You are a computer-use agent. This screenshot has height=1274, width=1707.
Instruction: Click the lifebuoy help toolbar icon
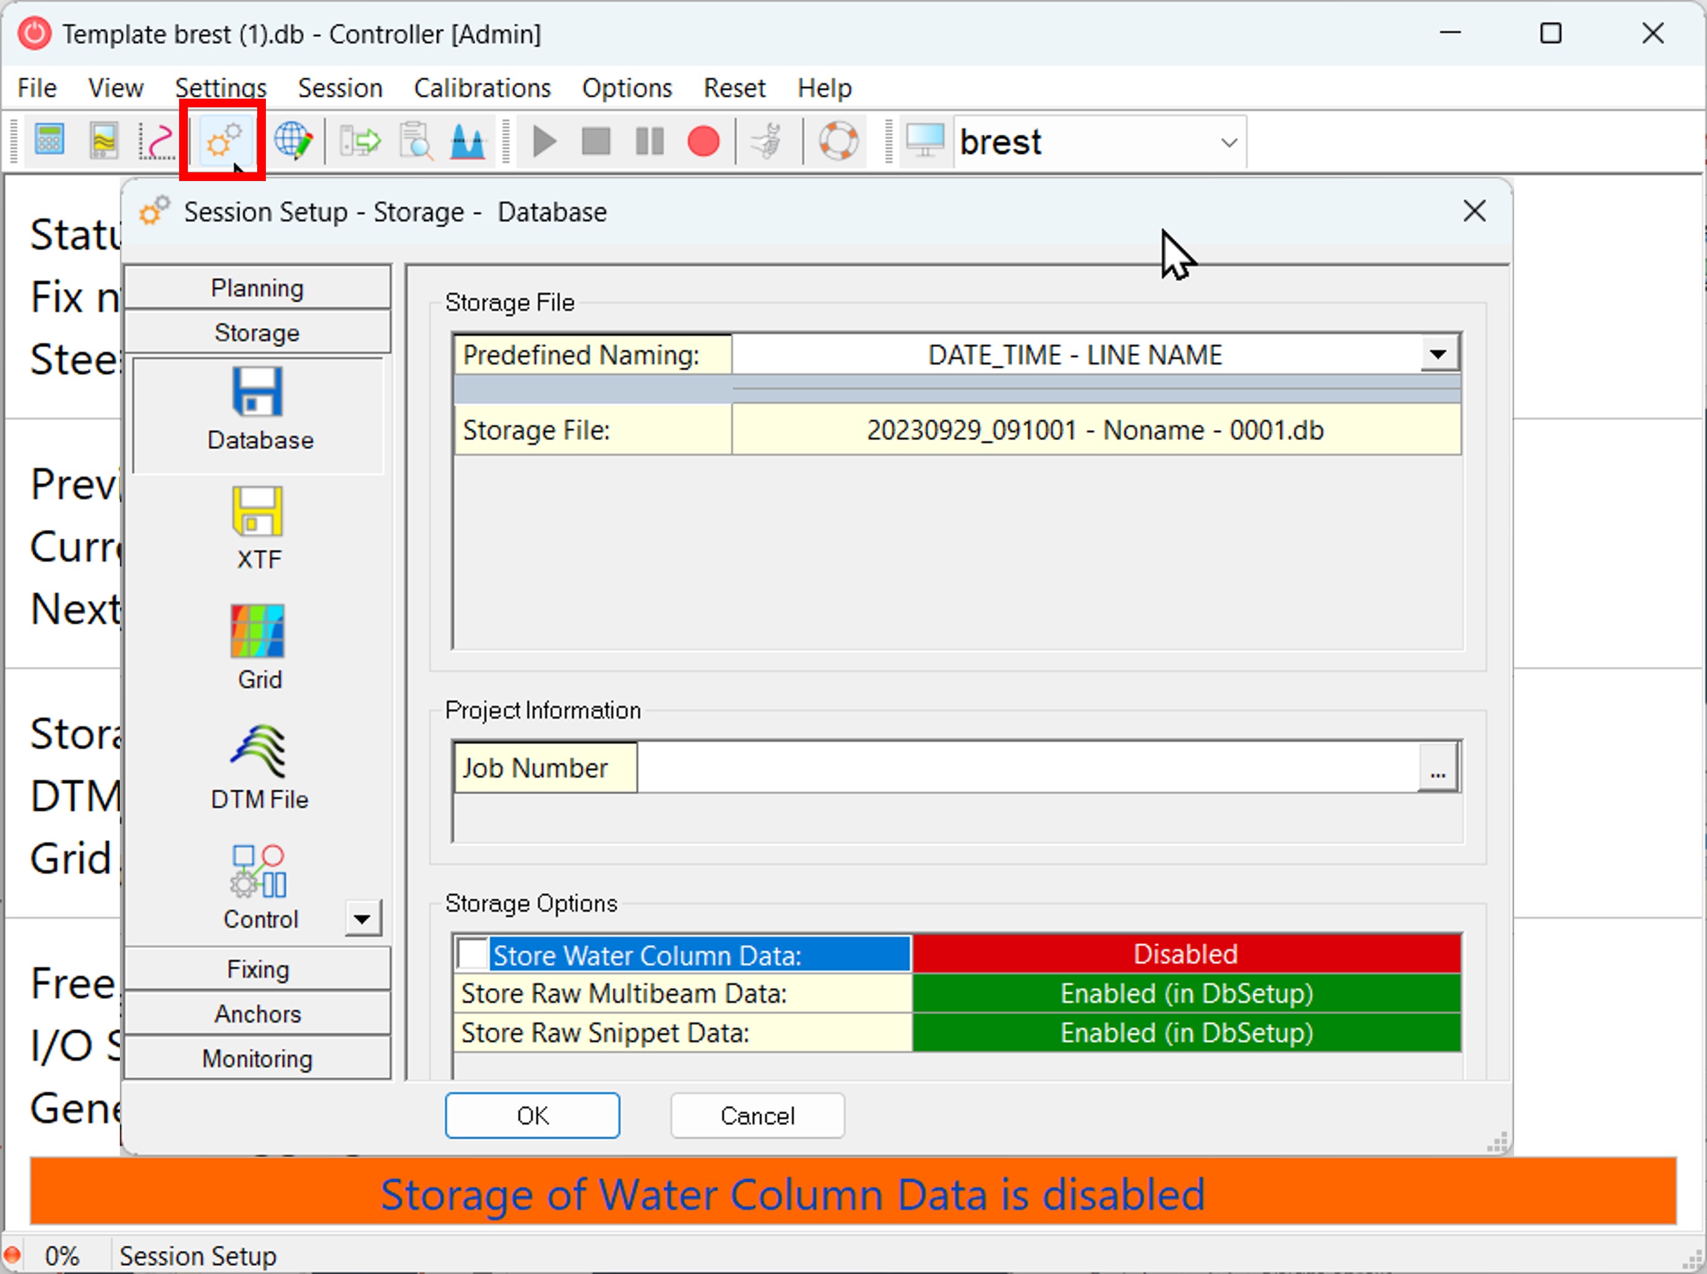point(838,142)
